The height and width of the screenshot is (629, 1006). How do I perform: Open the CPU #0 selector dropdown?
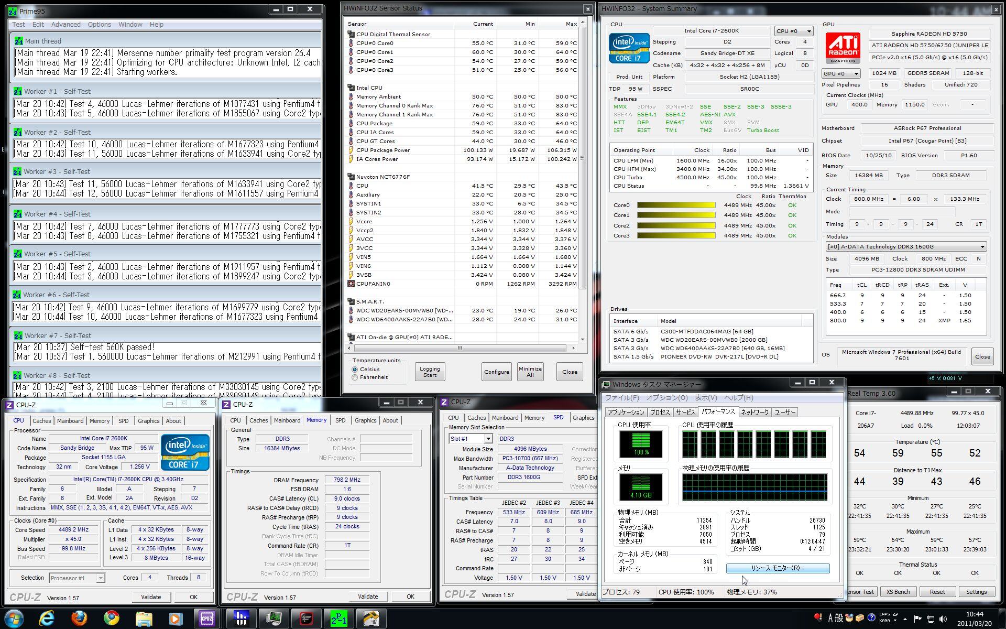click(793, 31)
